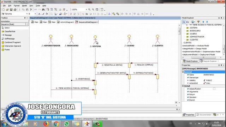Click the Undo arrow icon
This screenshot has width=226, height=127.
point(36,10)
